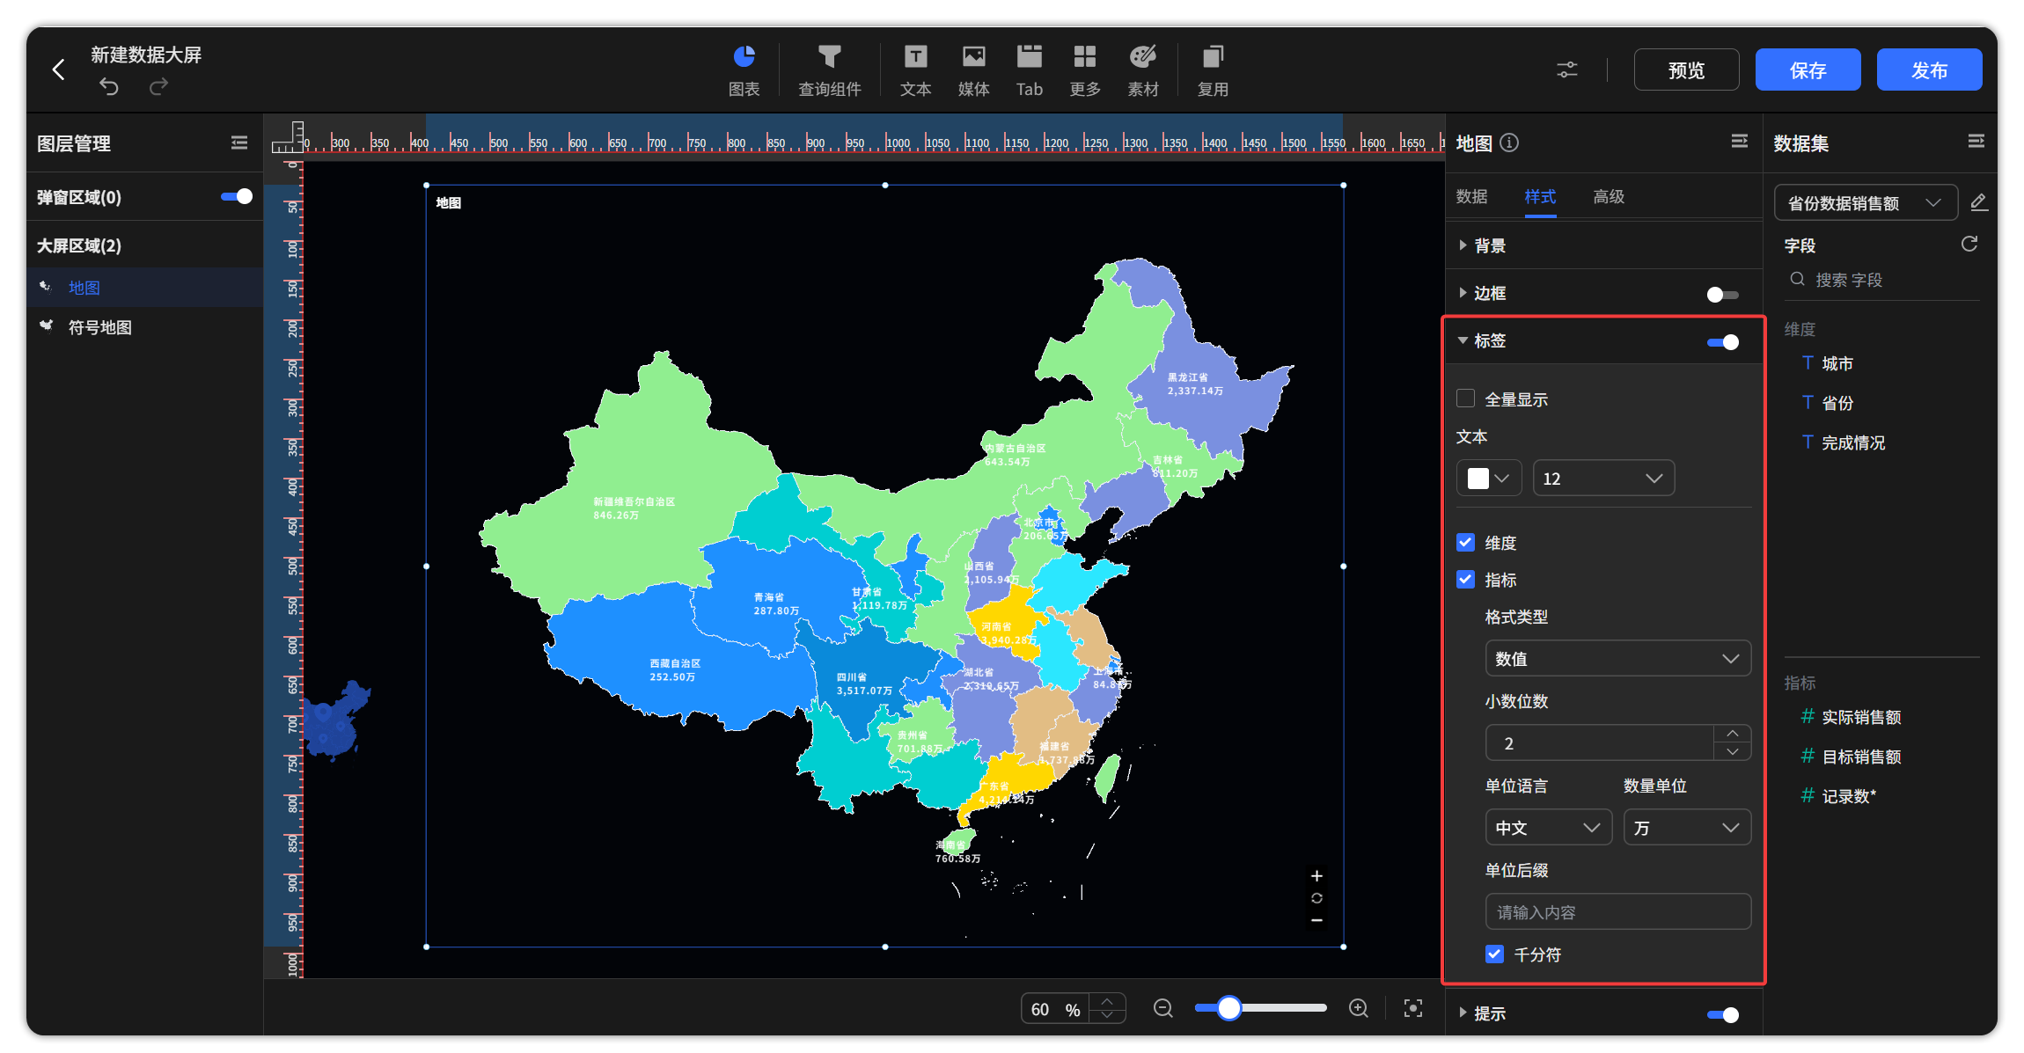
Task: Click zoom in magnifier icon
Action: pos(1359,1008)
